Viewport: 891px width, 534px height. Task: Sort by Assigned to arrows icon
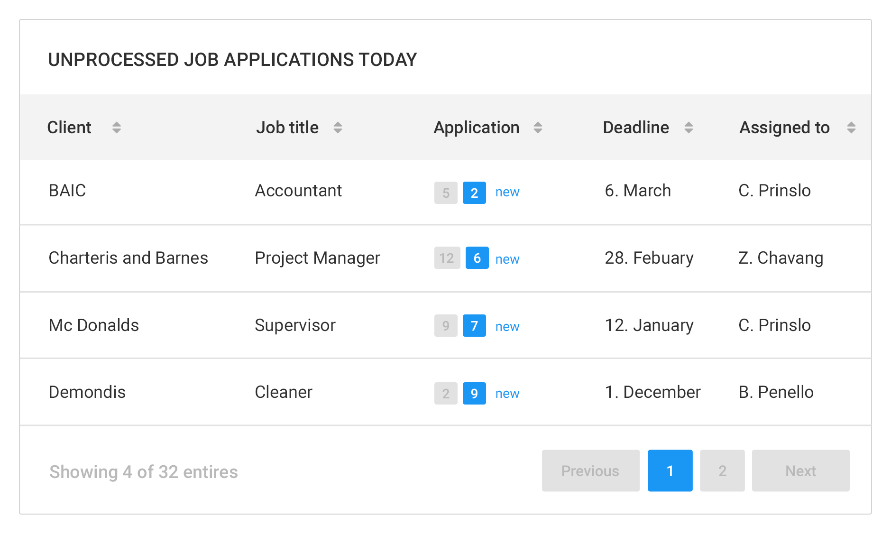pos(851,128)
